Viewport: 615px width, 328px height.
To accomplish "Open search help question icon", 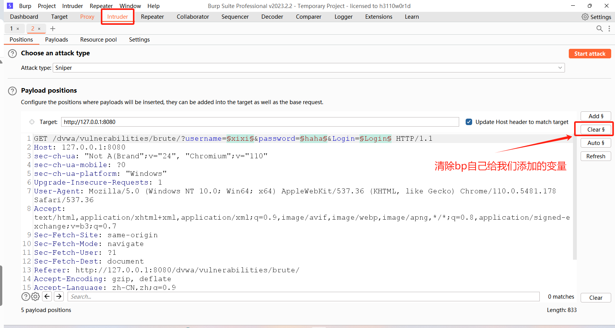I will pyautogui.click(x=26, y=297).
